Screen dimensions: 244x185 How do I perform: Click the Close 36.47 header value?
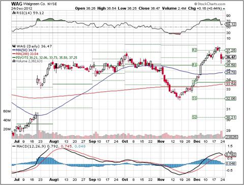coord(149,8)
